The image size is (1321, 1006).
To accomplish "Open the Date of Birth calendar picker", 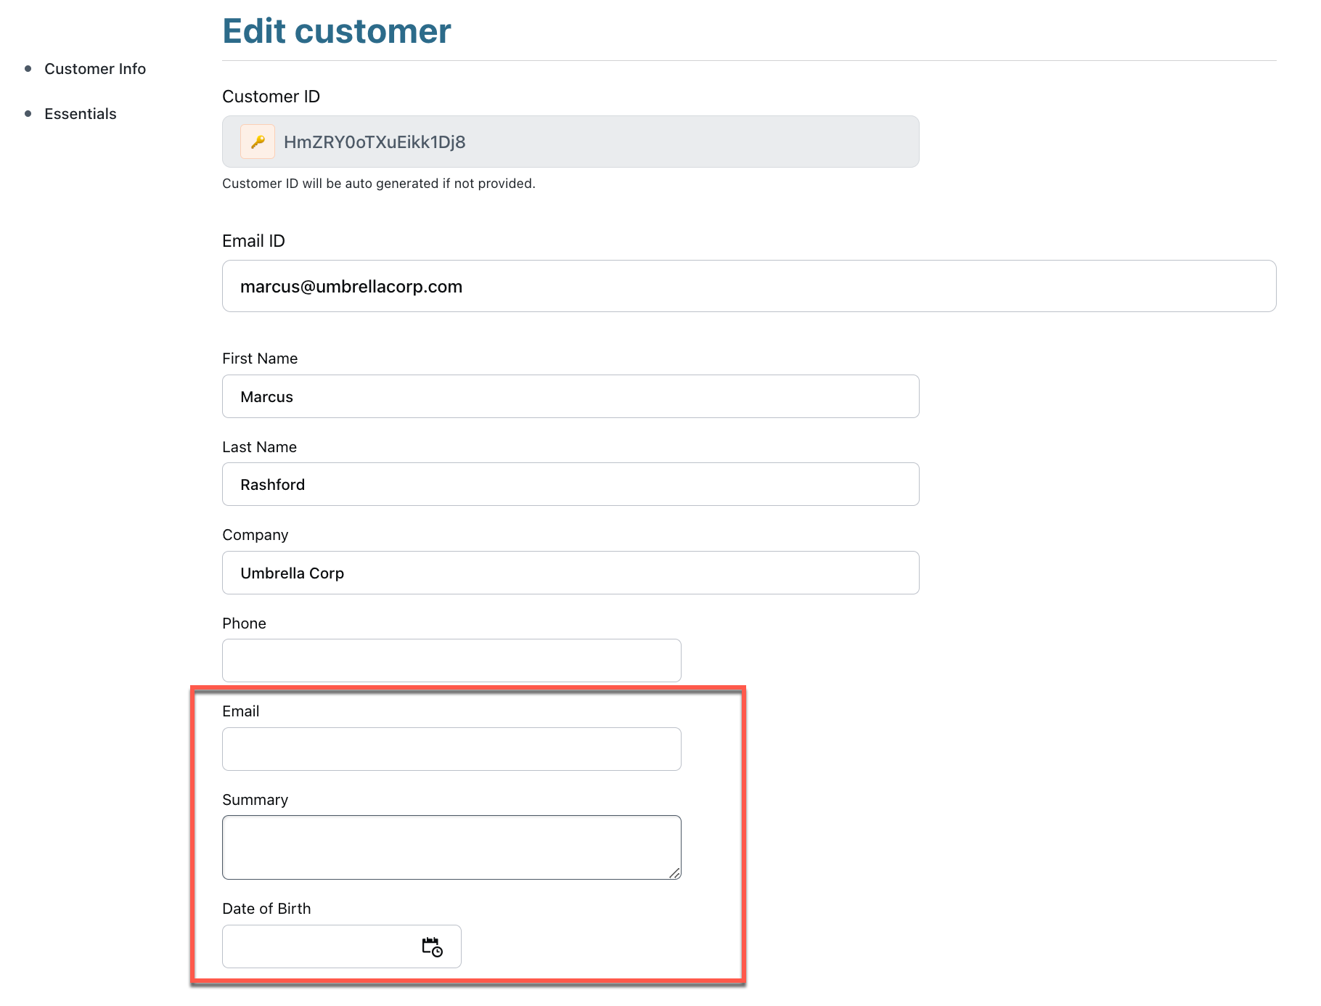I will point(432,946).
